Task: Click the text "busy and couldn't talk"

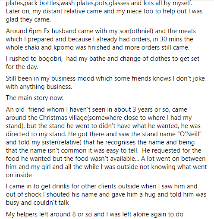Action: click(38, 203)
